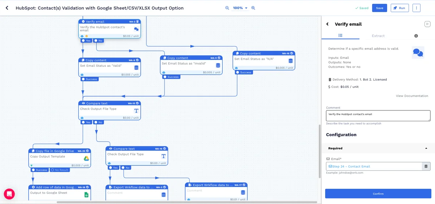Select Success outcome under Copy file in Google Drive

point(40,170)
